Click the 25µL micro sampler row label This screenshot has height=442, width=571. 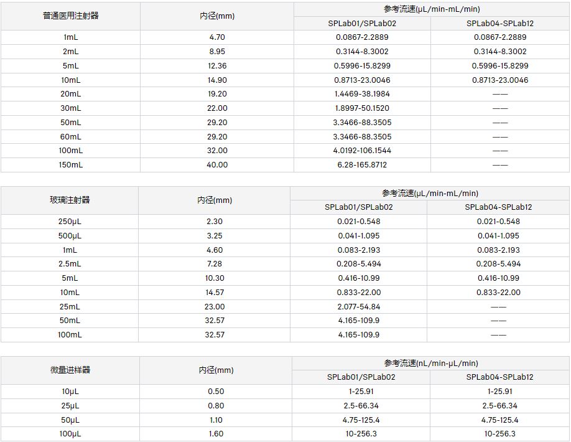[70, 406]
